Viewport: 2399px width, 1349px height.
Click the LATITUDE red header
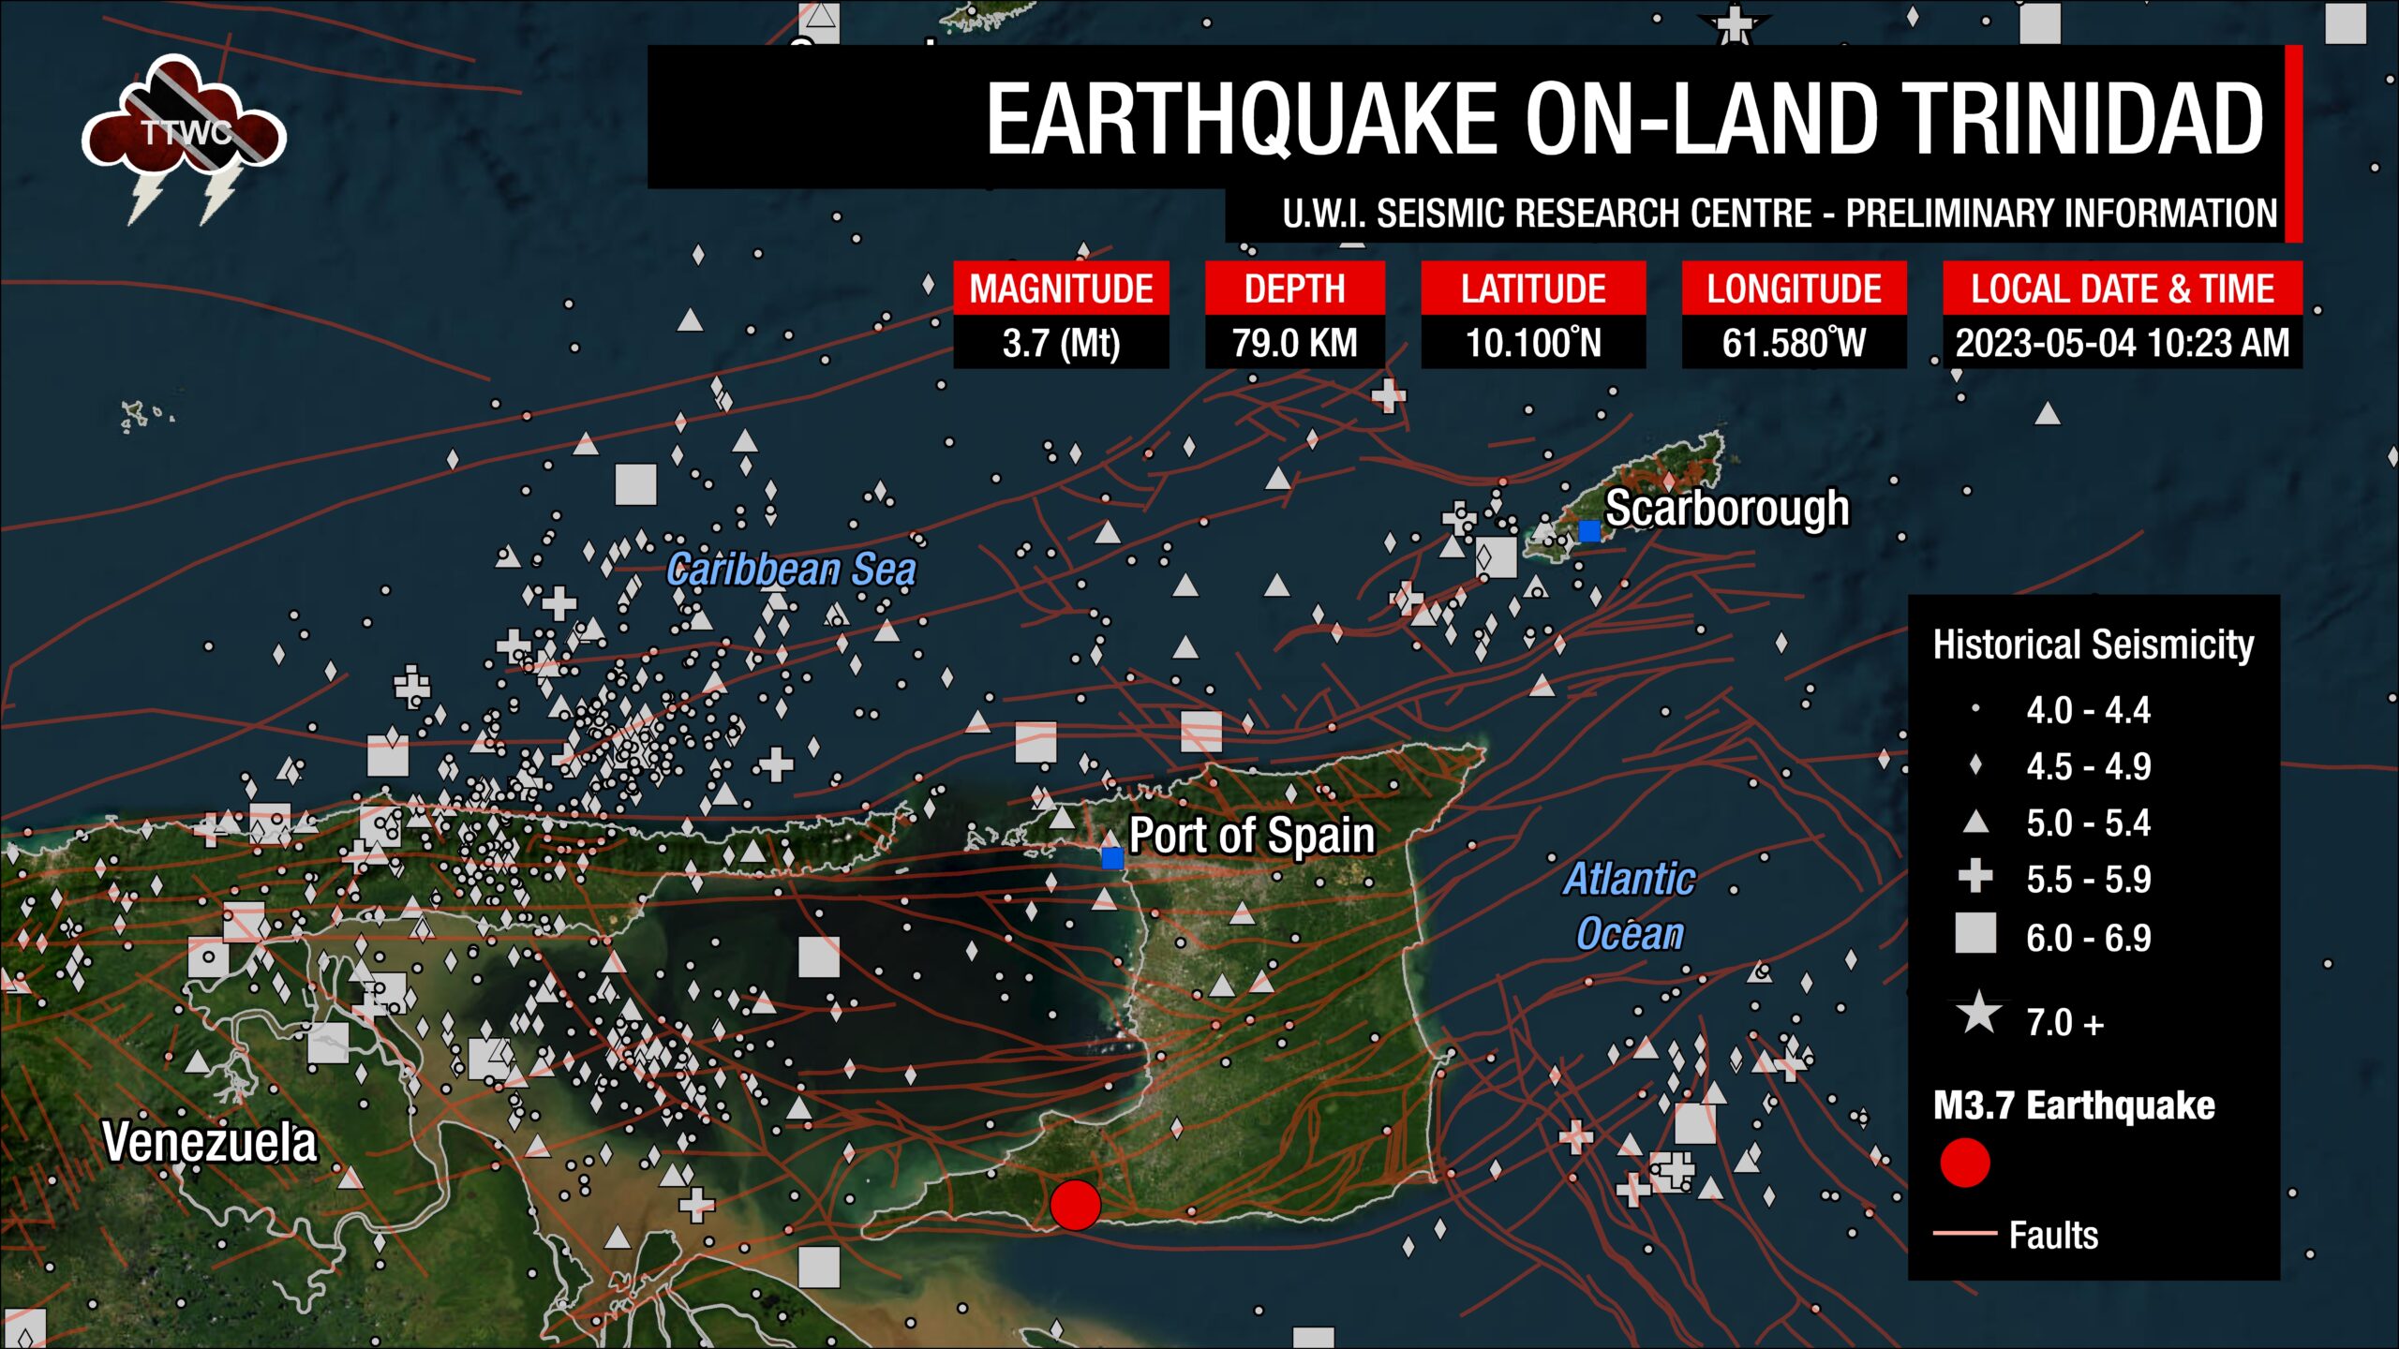[x=1533, y=288]
